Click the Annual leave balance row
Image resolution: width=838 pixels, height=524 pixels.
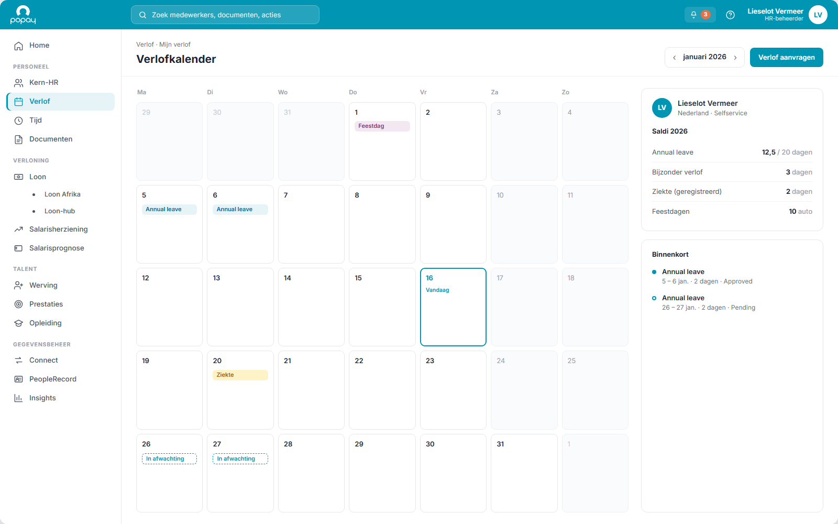point(732,152)
